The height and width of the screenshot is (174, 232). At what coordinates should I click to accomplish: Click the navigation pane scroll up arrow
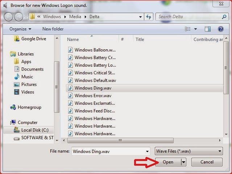click(x=57, y=38)
